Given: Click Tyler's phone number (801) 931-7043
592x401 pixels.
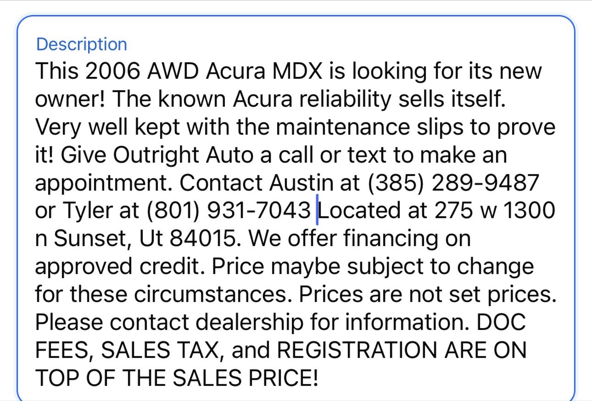Looking at the screenshot, I should coord(228,211).
